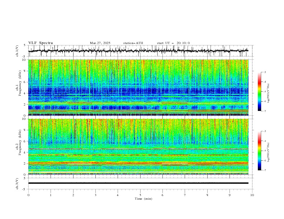
Task: Click the ch.2 spectrogram plot area
Action: (138, 147)
